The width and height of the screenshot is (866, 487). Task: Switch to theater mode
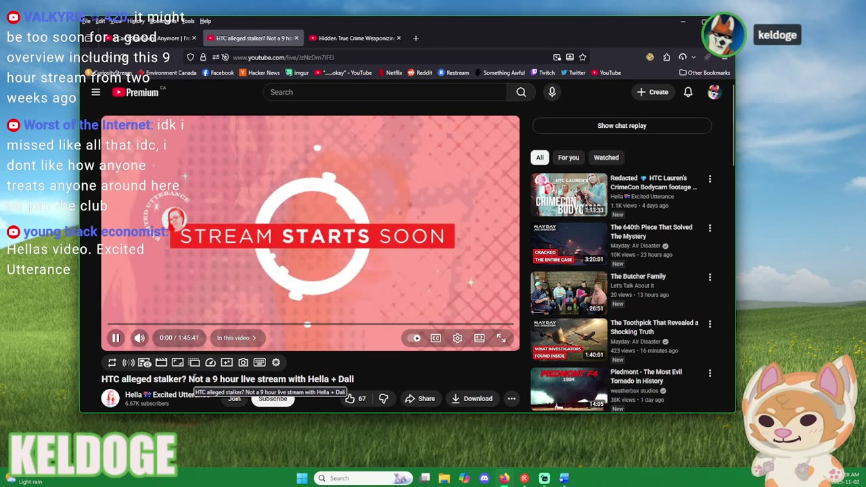tap(479, 338)
